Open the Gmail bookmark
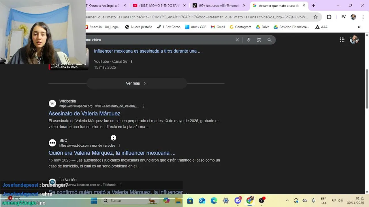The height and width of the screenshot is (207, 369). [x=218, y=27]
